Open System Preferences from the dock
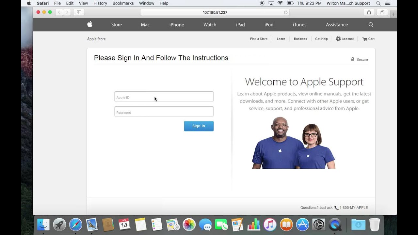The height and width of the screenshot is (235, 418). click(x=319, y=225)
